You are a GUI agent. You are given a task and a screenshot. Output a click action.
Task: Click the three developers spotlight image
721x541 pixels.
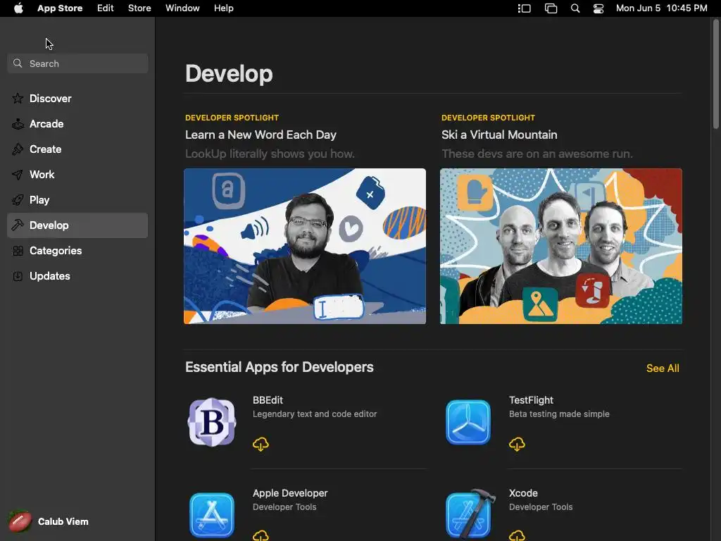561,246
